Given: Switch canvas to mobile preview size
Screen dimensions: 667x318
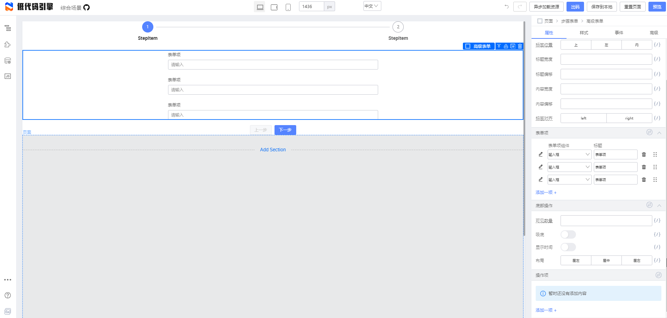Looking at the screenshot, I should pyautogui.click(x=288, y=7).
